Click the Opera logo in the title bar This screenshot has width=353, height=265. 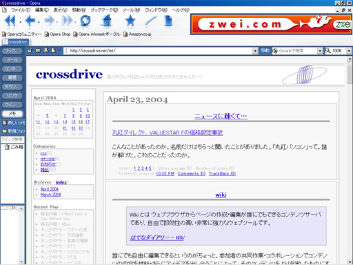3,3
